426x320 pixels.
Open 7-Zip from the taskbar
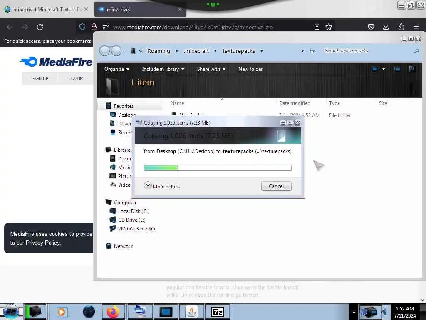coord(217,312)
